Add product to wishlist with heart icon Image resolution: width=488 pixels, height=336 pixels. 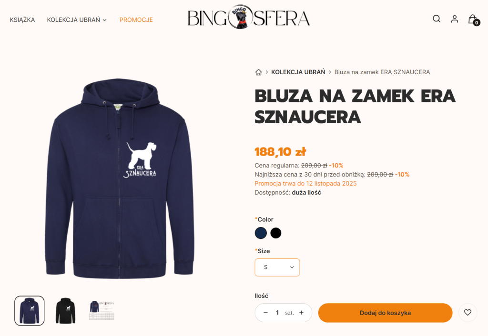coord(468,313)
